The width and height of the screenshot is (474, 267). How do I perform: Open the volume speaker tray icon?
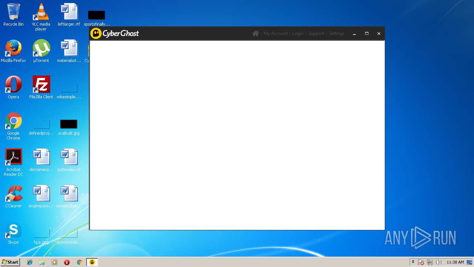(x=439, y=262)
